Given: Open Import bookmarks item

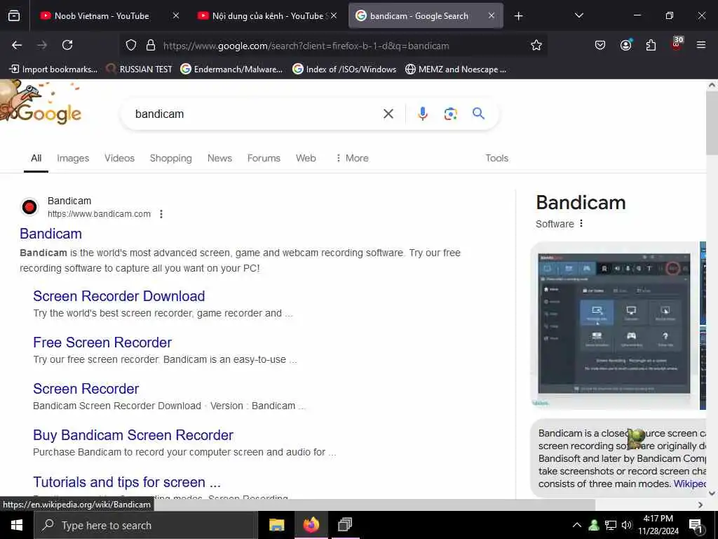Looking at the screenshot, I should (53, 69).
